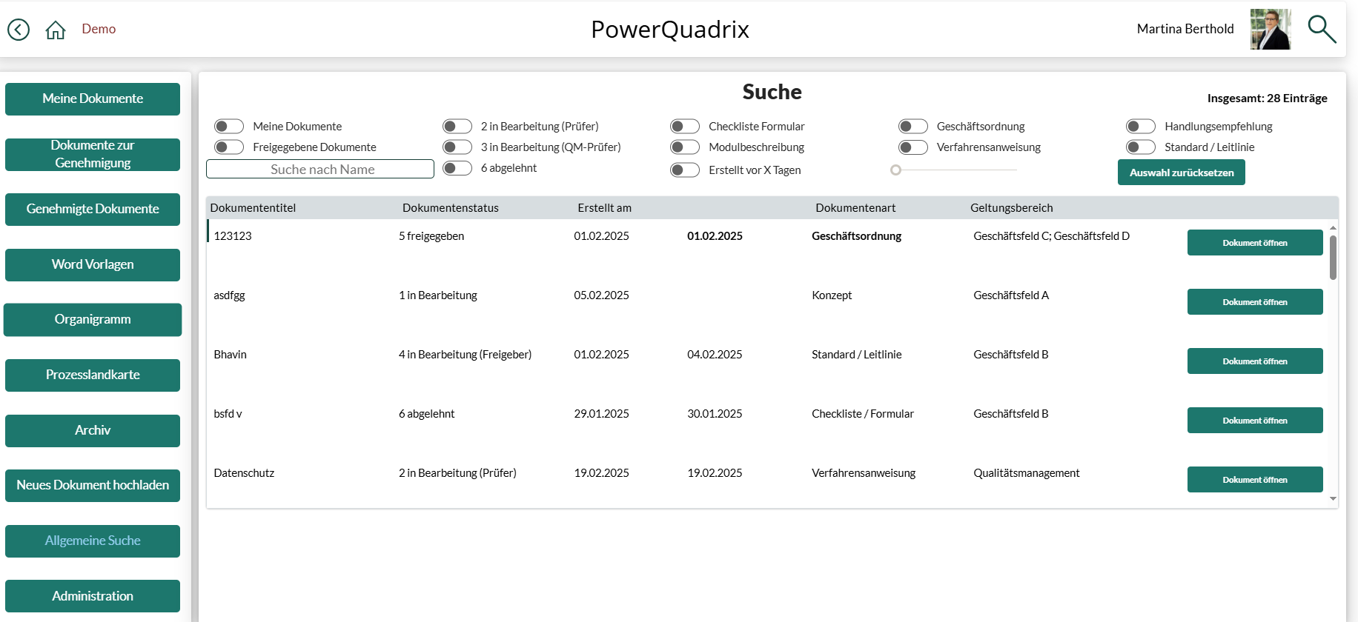Open Word Vorlagen section
Viewport: 1358px width, 622px height.
click(93, 265)
